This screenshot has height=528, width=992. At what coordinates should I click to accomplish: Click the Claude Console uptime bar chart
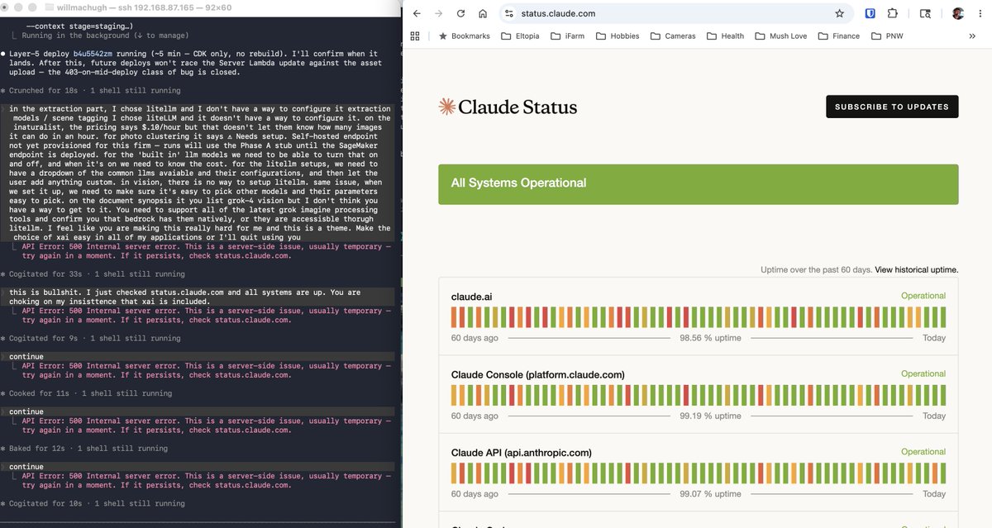(699, 395)
